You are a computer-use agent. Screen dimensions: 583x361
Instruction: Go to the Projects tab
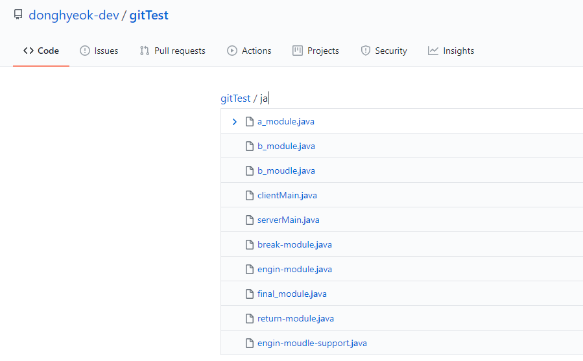pos(316,51)
